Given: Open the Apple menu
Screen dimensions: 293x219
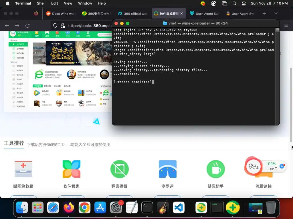Looking at the screenshot, I should (7, 3).
